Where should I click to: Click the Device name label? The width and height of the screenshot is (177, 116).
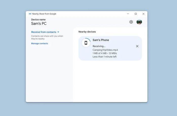(x=38, y=19)
